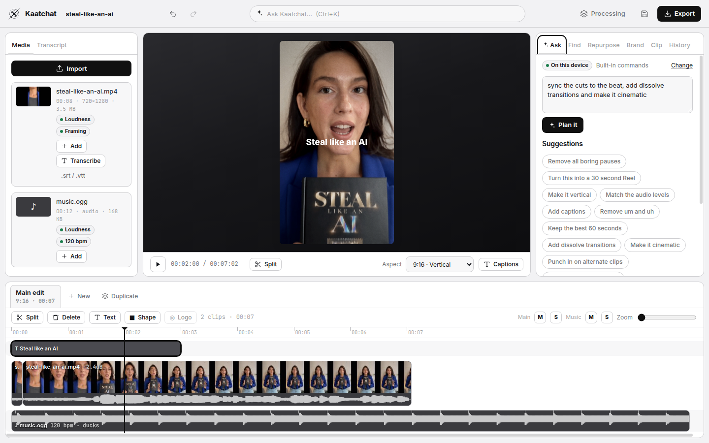Toggle the 120 bpm tag on music.ogg

click(x=73, y=242)
